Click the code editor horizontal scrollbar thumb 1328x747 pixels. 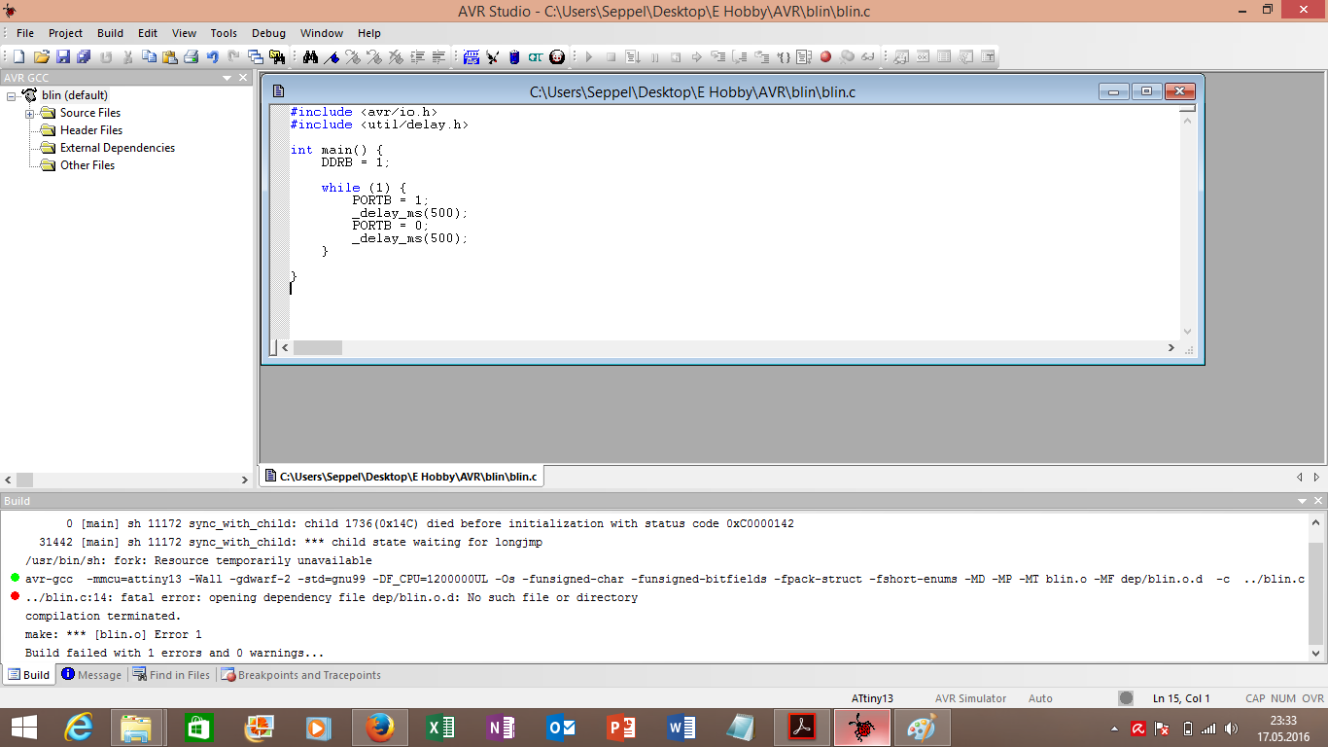(318, 348)
